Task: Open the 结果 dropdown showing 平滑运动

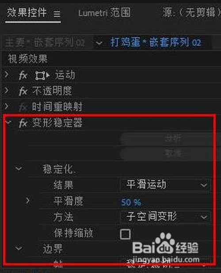Action: (x=165, y=185)
